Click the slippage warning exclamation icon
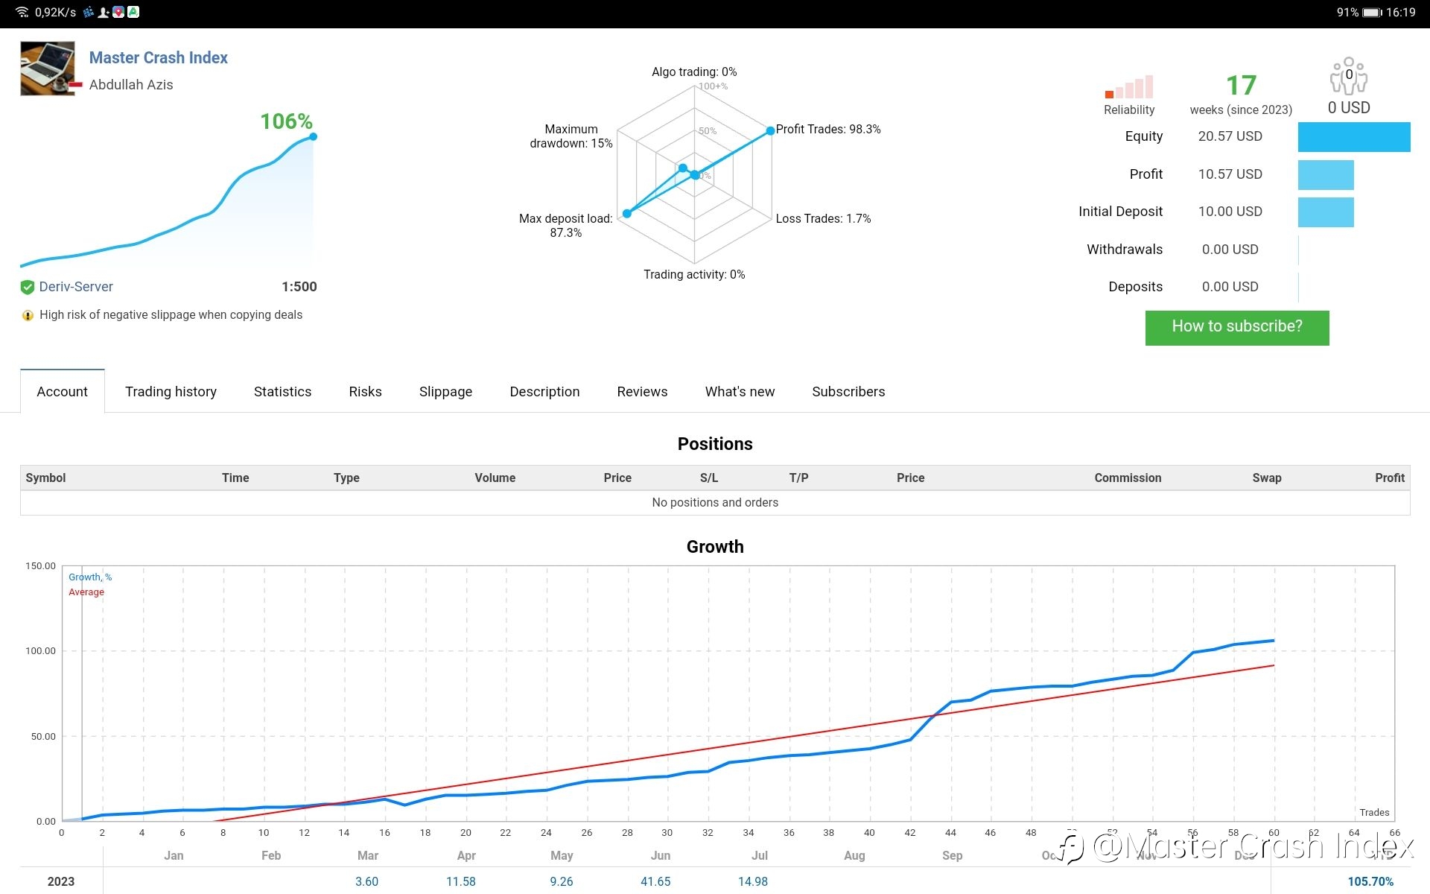Screen dimensions: 1430x894 pyautogui.click(x=28, y=315)
